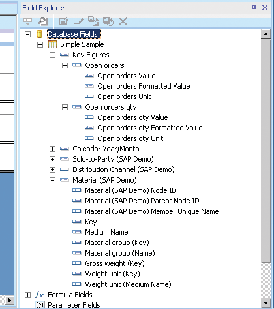The image size is (274, 309).
Task: Select the Parameter Fields label
Action: (x=74, y=305)
